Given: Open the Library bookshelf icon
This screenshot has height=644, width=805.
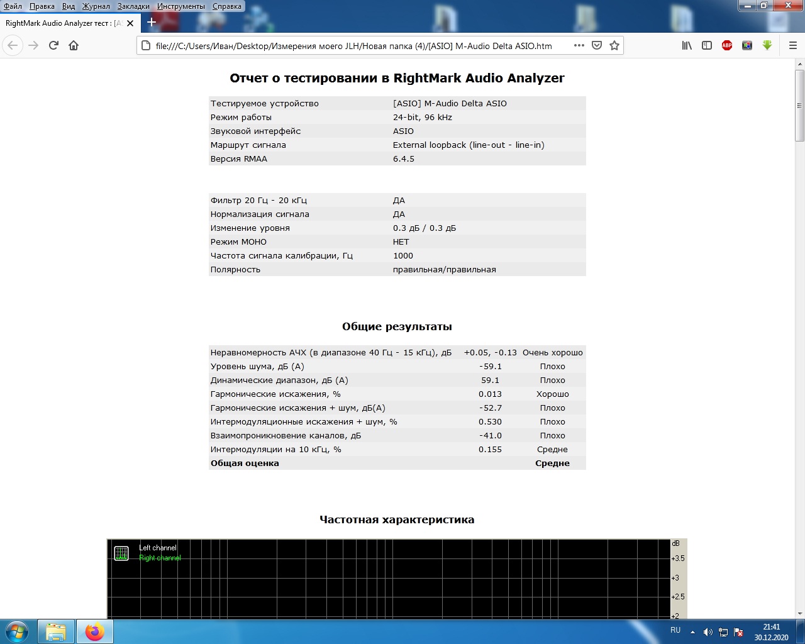Looking at the screenshot, I should pyautogui.click(x=687, y=45).
